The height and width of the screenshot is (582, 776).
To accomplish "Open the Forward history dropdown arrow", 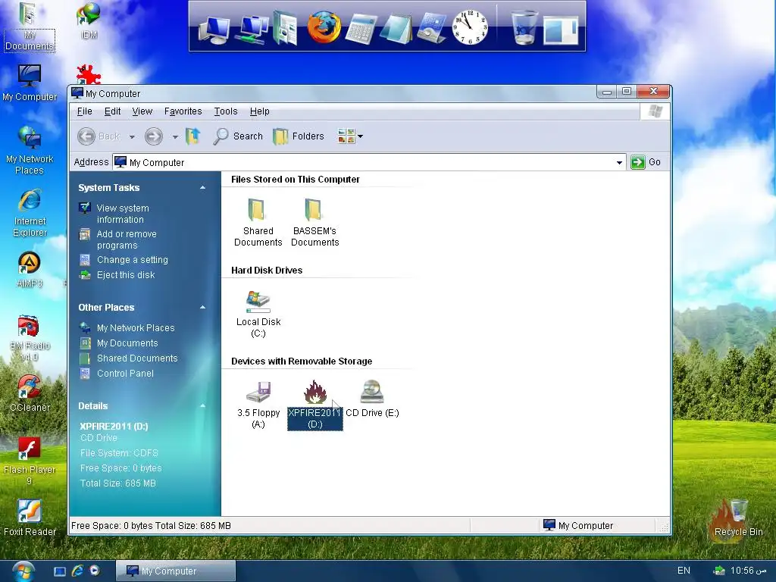I will coord(175,136).
